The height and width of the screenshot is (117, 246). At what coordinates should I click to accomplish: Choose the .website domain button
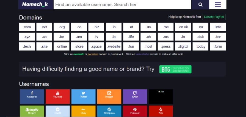[x=114, y=46]
